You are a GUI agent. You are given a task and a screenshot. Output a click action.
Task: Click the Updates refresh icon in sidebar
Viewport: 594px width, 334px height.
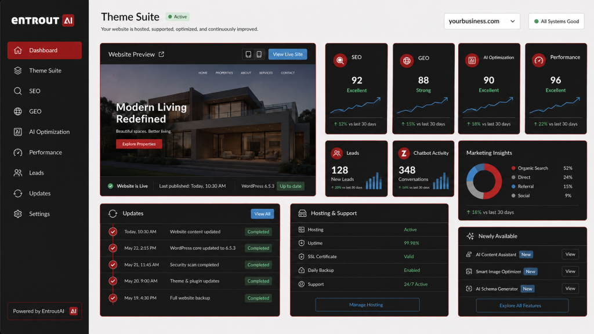pos(18,193)
